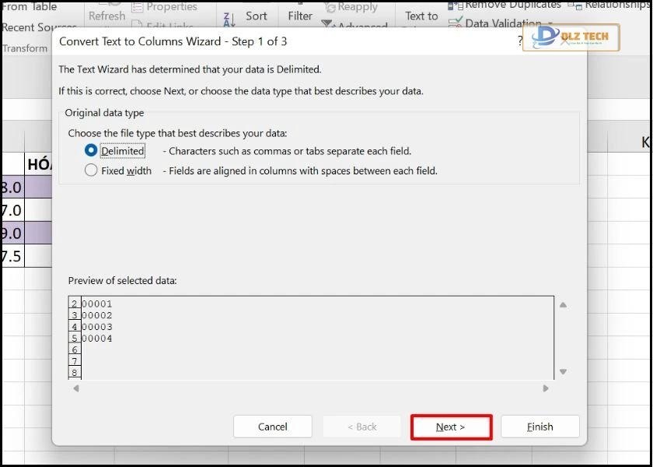
Task: Choose the Fixed width option
Action: click(92, 170)
